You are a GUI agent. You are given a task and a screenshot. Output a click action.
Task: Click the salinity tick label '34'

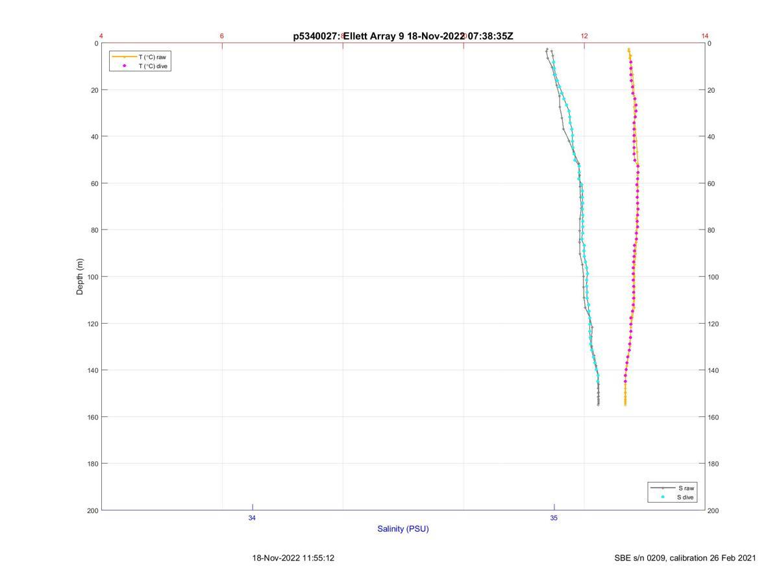(x=253, y=518)
